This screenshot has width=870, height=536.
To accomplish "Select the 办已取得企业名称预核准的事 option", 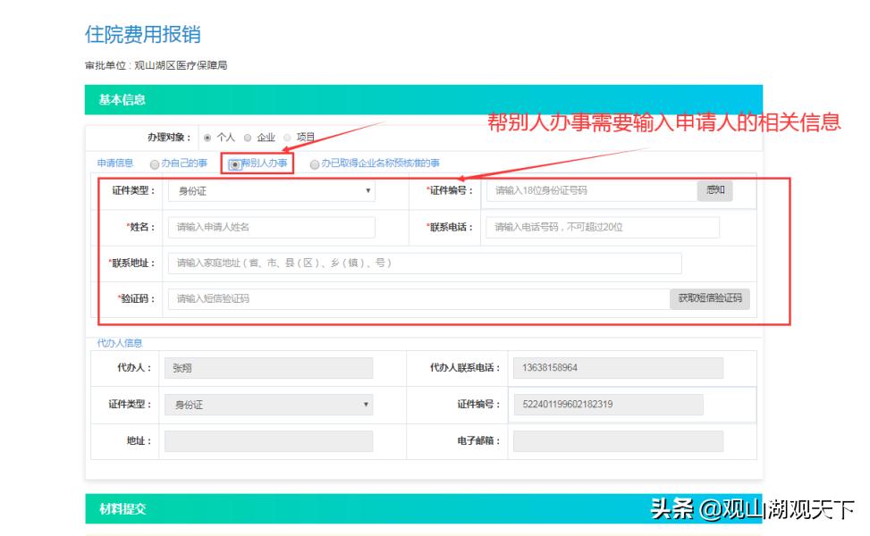I will 315,163.
